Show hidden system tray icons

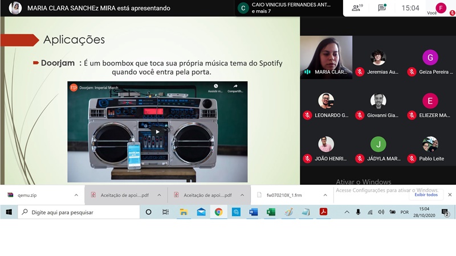[x=347, y=212]
